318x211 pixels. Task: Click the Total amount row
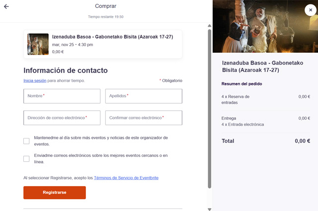(x=265, y=141)
